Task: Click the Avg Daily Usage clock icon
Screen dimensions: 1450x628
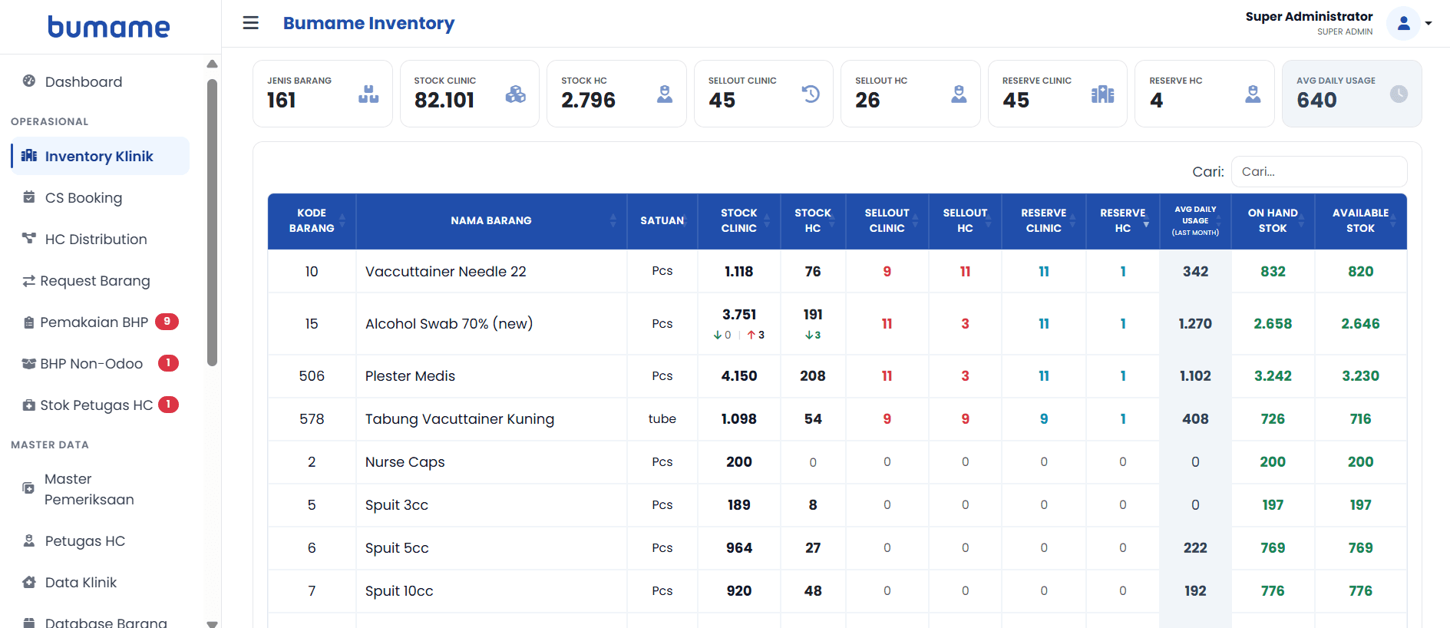Action: (x=1399, y=94)
